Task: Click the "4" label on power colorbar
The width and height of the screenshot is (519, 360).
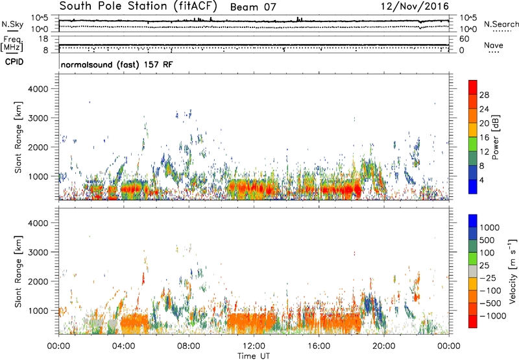Action: 482,181
